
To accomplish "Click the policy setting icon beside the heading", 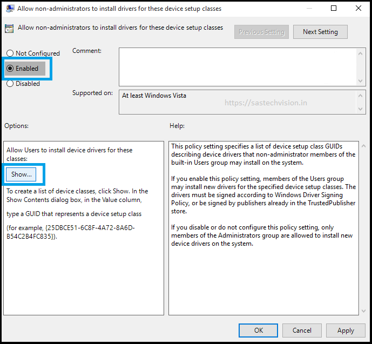I will (9, 29).
